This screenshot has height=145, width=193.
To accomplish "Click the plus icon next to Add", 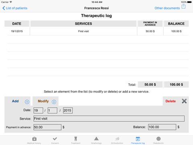I will (x=27, y=102).
